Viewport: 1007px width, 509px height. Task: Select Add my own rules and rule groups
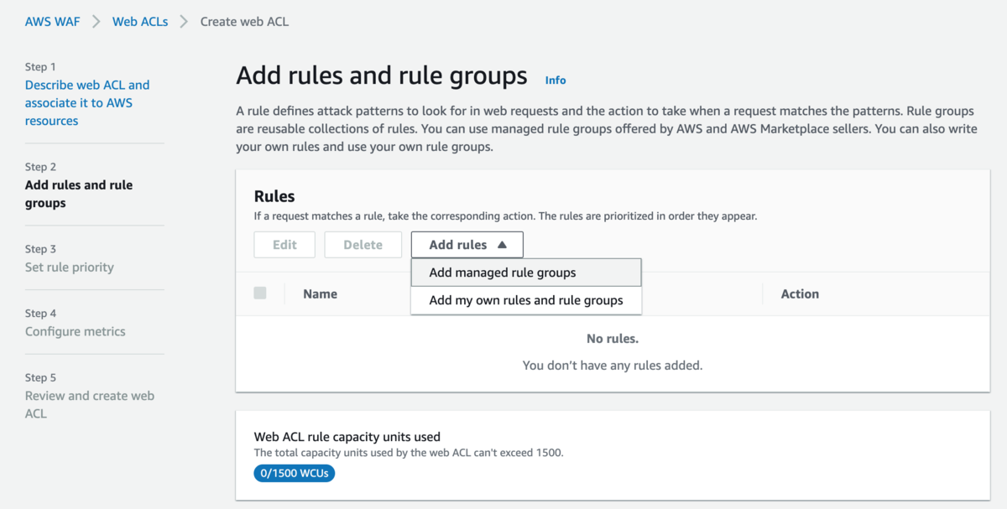coord(525,300)
